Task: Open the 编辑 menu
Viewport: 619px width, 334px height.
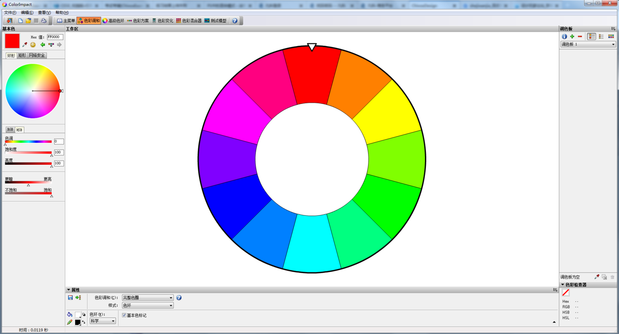Action: [27, 13]
